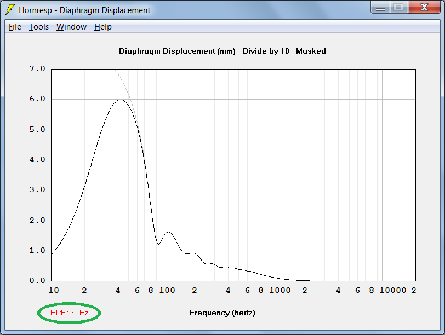
Task: Click the disabled maximize button
Action: (x=399, y=7)
